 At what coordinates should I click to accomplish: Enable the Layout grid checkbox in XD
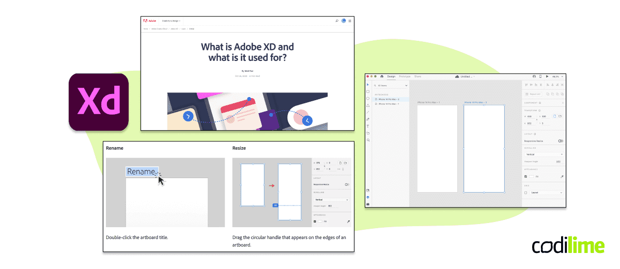526,193
